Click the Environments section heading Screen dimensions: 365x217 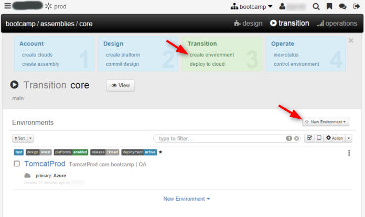click(33, 122)
